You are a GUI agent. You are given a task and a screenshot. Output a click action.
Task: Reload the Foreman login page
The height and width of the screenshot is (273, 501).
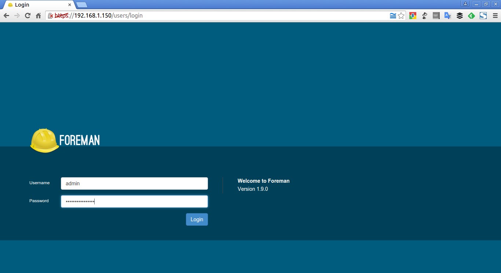(27, 15)
